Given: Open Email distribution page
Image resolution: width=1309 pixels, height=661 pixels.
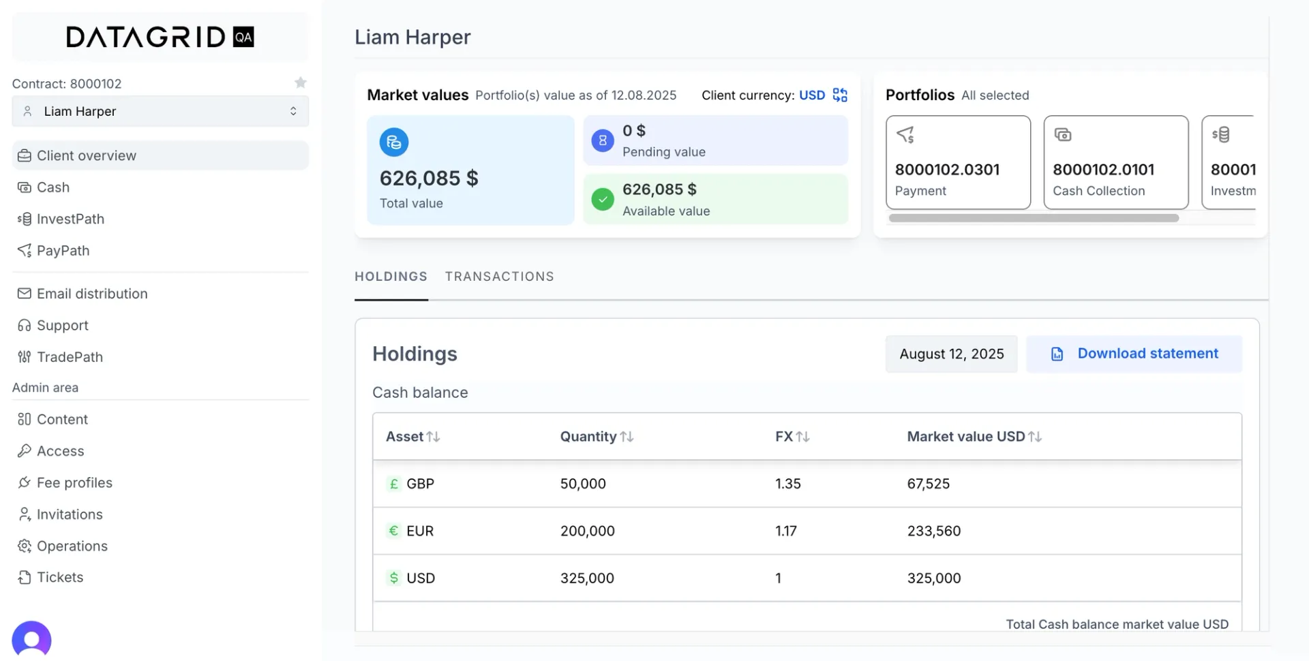Looking at the screenshot, I should click(92, 294).
